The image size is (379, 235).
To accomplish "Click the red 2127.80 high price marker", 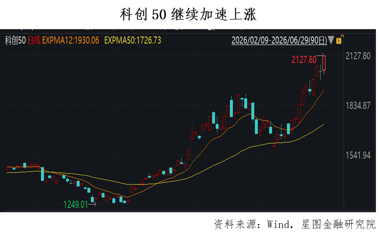I will pyautogui.click(x=304, y=60).
